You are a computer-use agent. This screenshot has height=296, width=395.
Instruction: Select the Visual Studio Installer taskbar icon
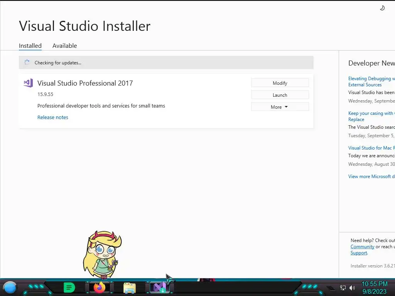159,288
